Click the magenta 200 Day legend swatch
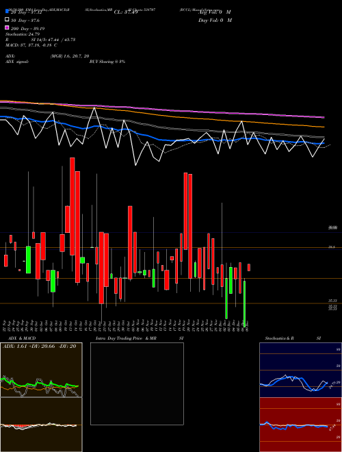The image size is (342, 452). 8,27
